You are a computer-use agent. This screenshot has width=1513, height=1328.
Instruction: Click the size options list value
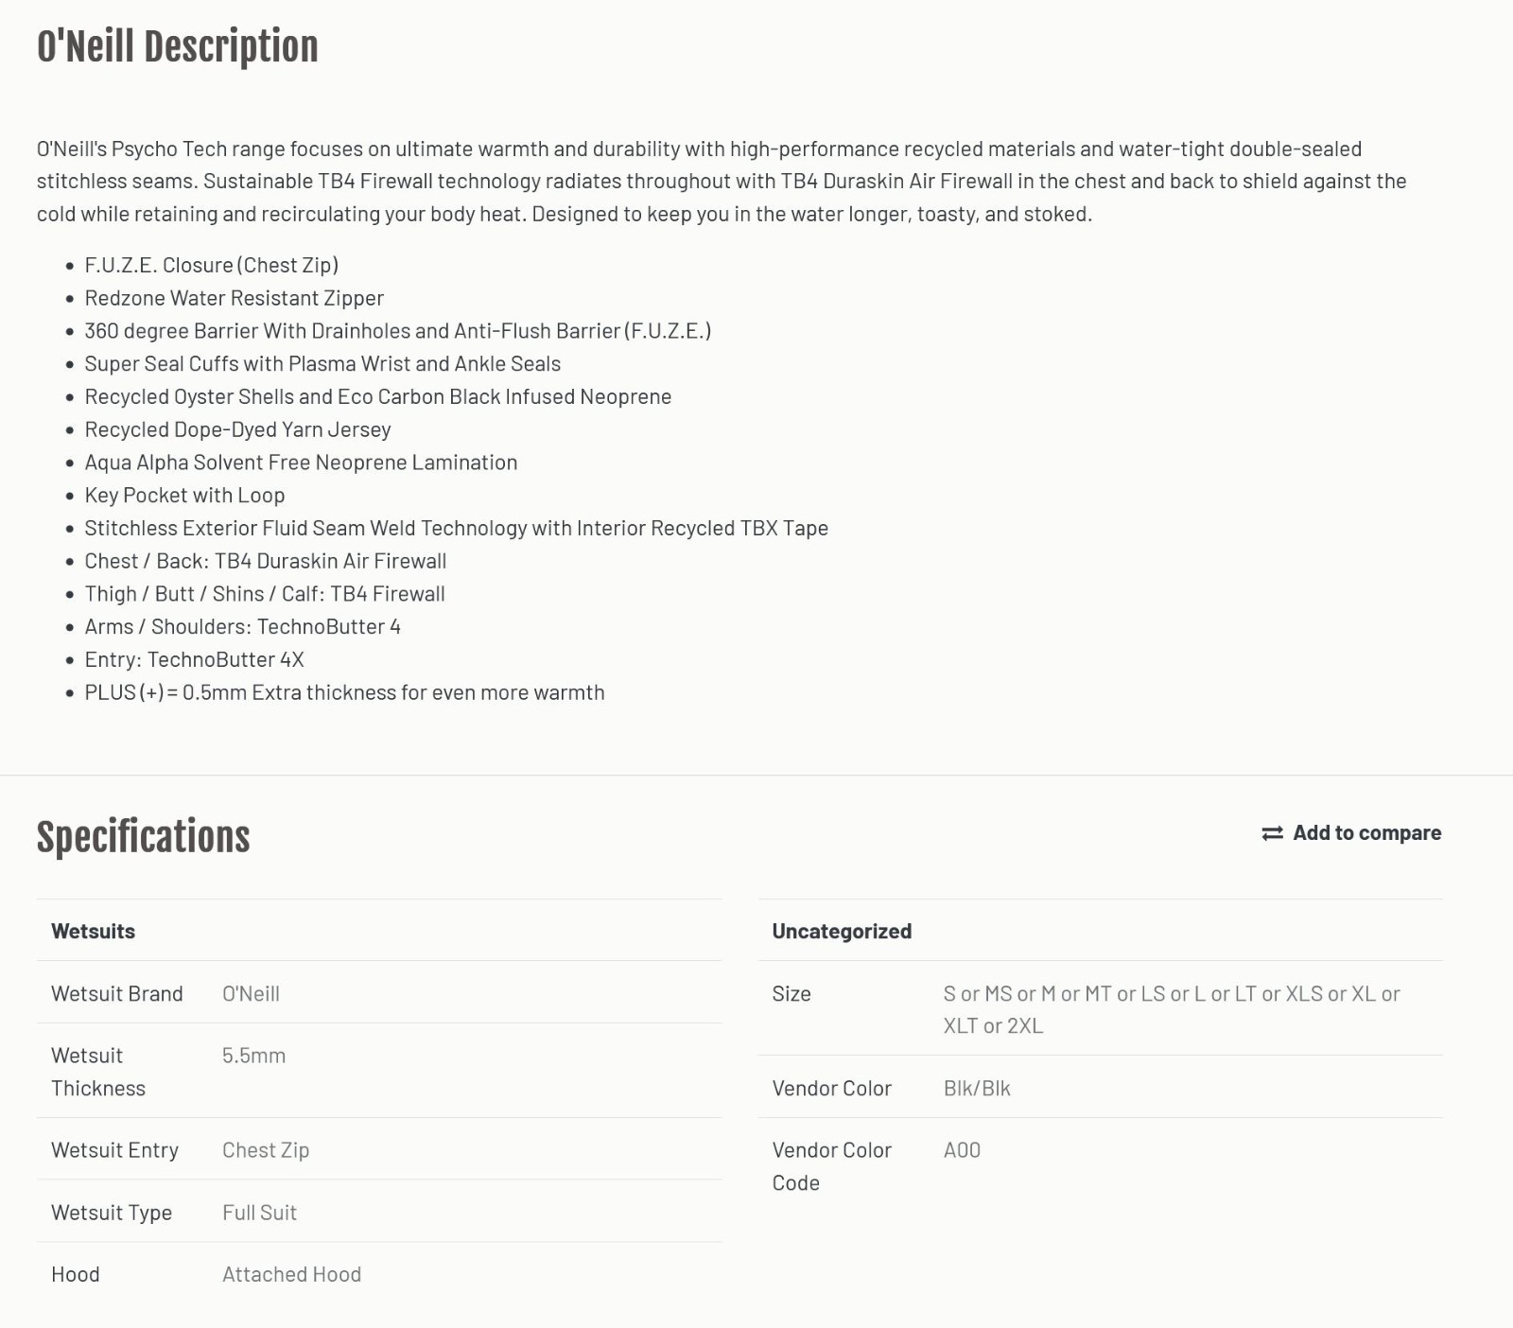coord(1172,1009)
